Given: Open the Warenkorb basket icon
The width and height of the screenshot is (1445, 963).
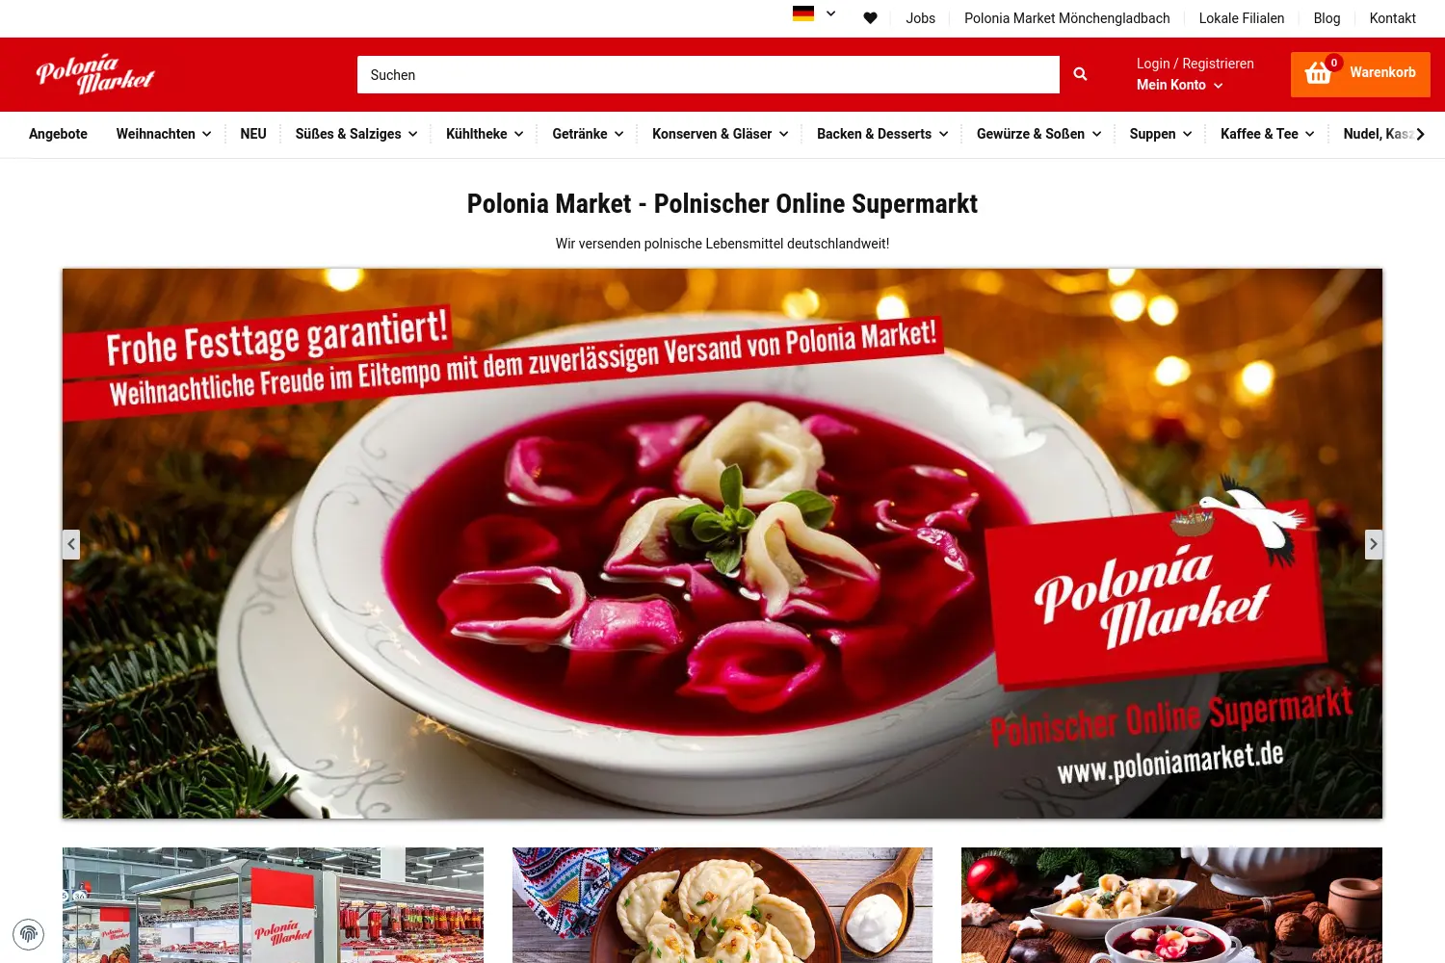Looking at the screenshot, I should [x=1318, y=73].
